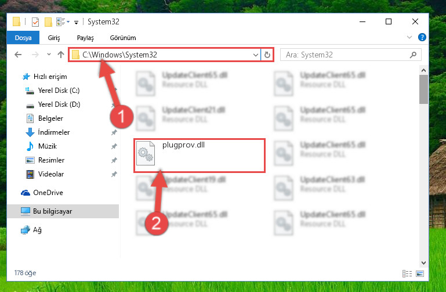Open the blue Help question mark icon
Viewport: 446px width, 292px height.
(422, 37)
